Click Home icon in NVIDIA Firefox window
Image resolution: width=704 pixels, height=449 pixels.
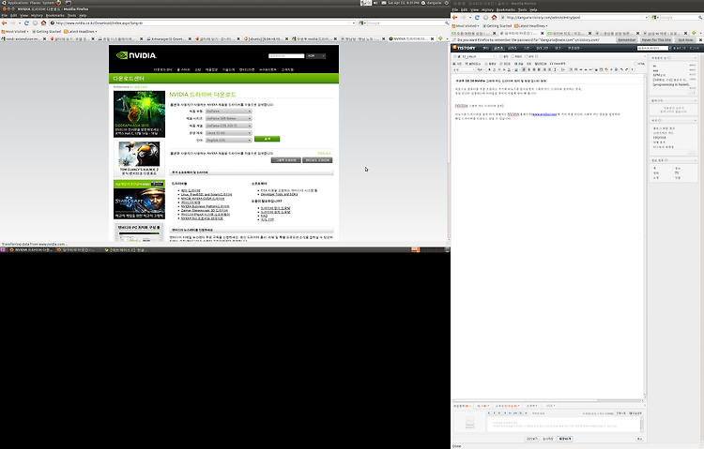43,22
